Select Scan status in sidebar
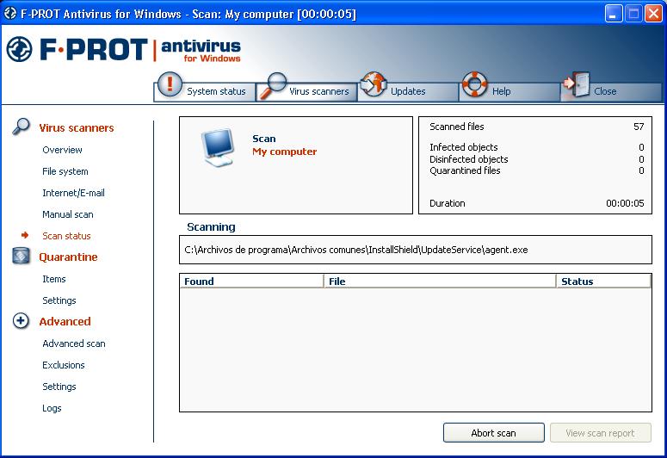 click(66, 236)
